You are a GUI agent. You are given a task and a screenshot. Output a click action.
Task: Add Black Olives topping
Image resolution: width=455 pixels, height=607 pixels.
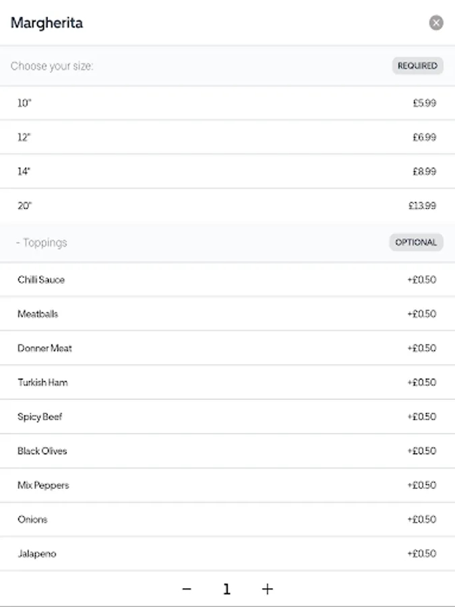pyautogui.click(x=226, y=451)
